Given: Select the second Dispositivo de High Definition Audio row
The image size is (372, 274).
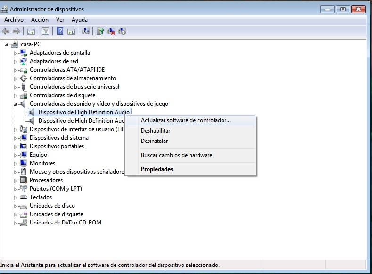Looking at the screenshot, I should pyautogui.click(x=82, y=121).
